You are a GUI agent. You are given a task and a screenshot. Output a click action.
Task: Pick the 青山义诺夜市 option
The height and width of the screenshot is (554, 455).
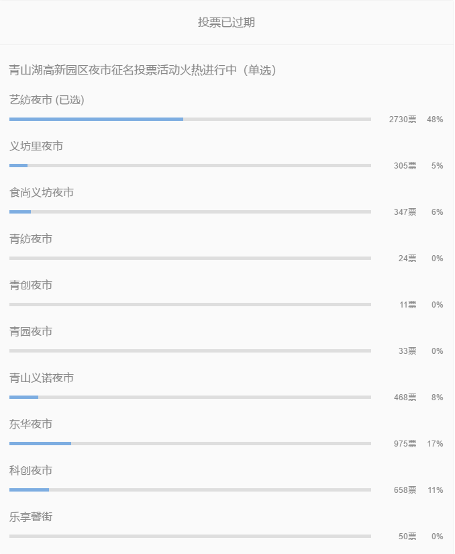(42, 378)
